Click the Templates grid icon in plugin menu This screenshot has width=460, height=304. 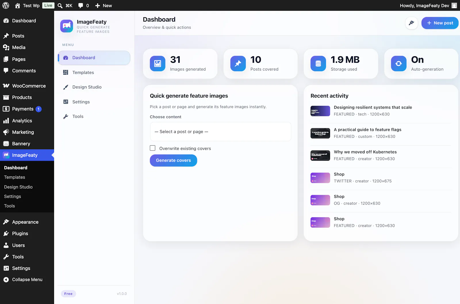[66, 72]
